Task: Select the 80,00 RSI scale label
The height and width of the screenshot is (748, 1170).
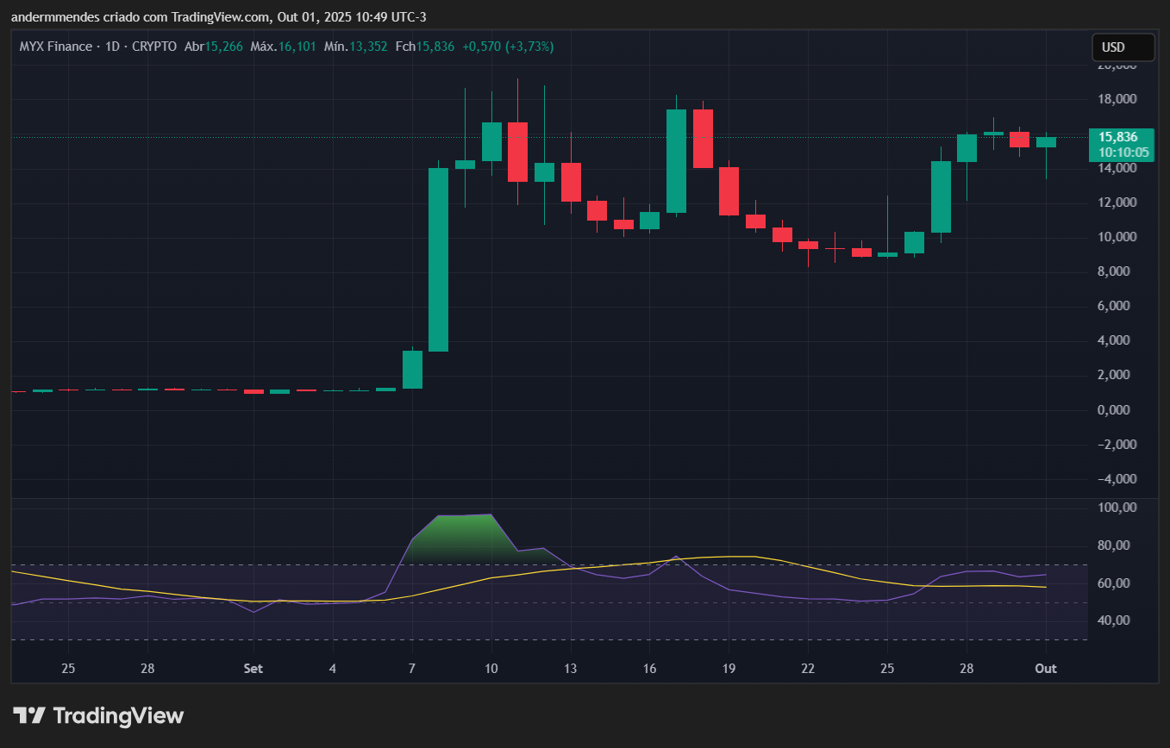Action: point(1118,545)
